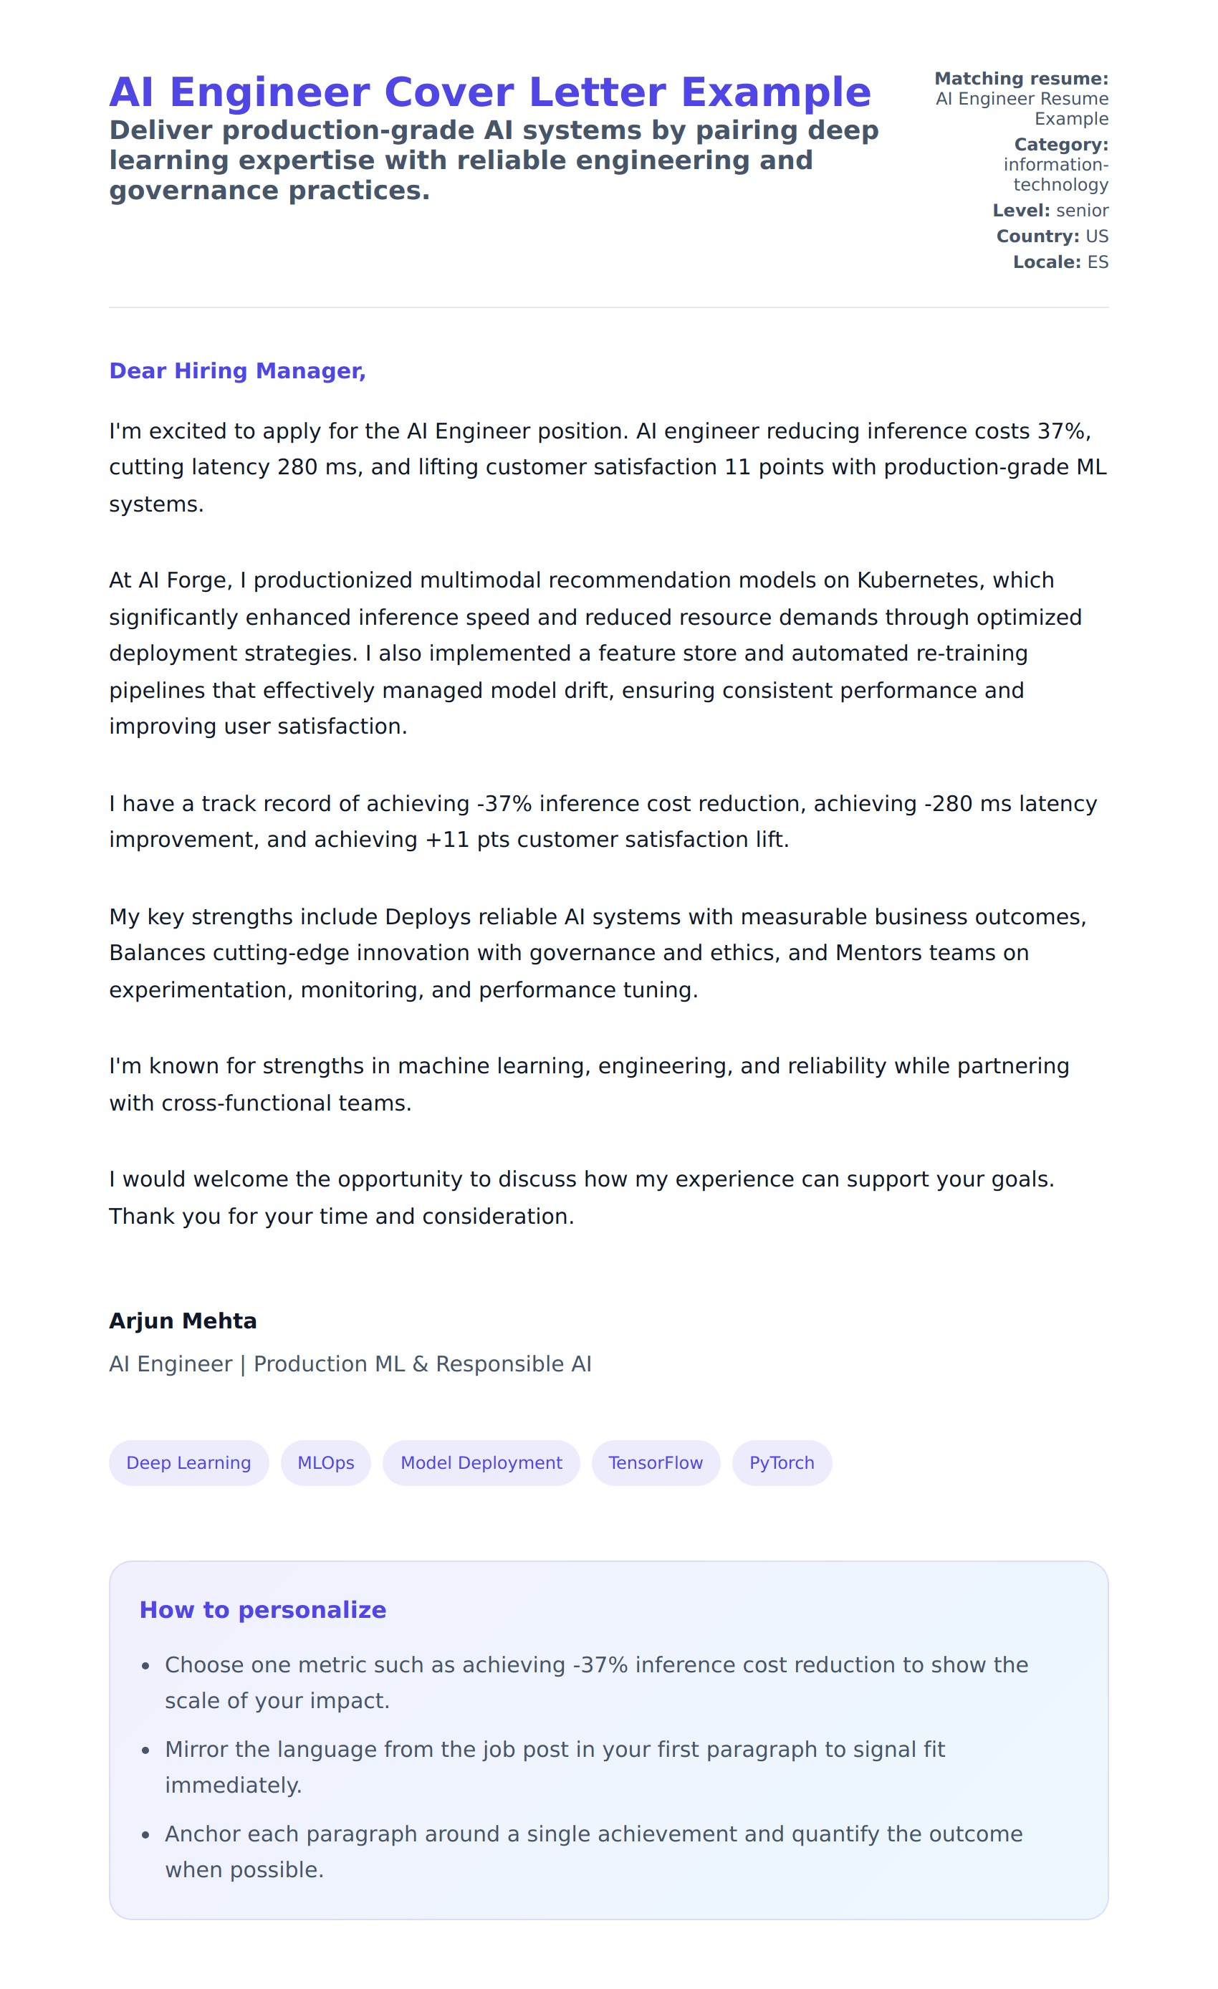Screen dimensions: 1218x1989
Task: Click the "My key strengths" paragraph
Action: click(598, 952)
